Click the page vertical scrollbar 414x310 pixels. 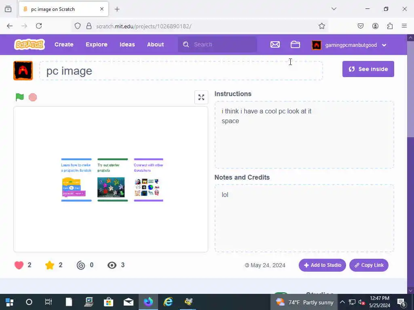(x=410, y=163)
